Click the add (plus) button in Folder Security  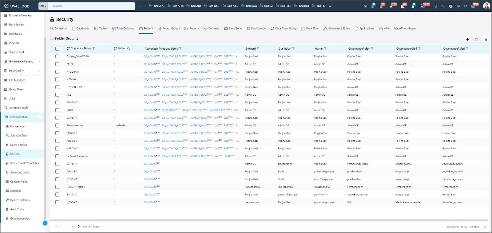click(467, 39)
